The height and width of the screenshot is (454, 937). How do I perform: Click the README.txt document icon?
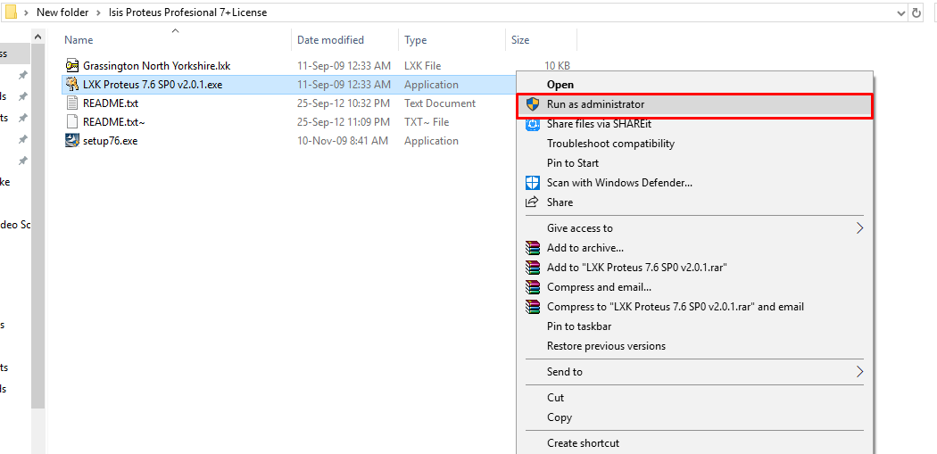[x=72, y=103]
